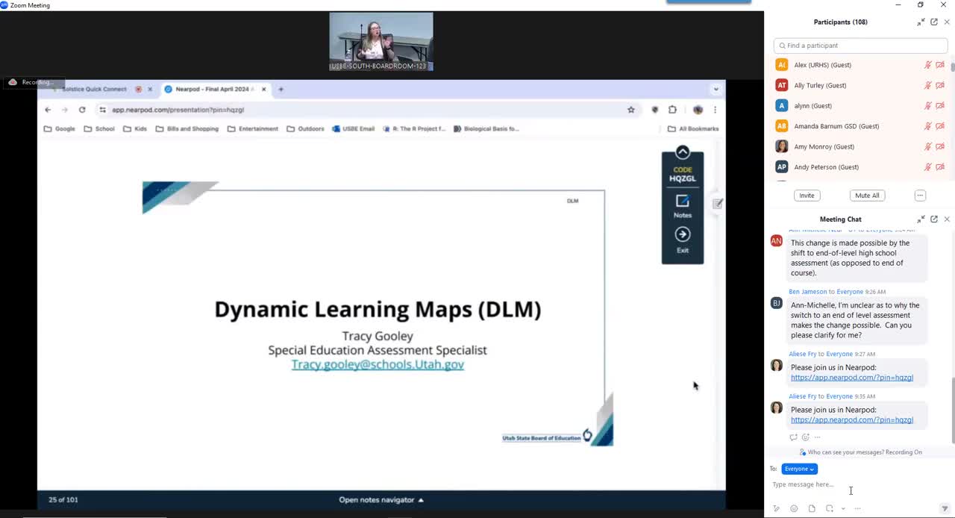Image resolution: width=955 pixels, height=518 pixels.
Task: Pop out the Participants panel
Action: coord(933,22)
